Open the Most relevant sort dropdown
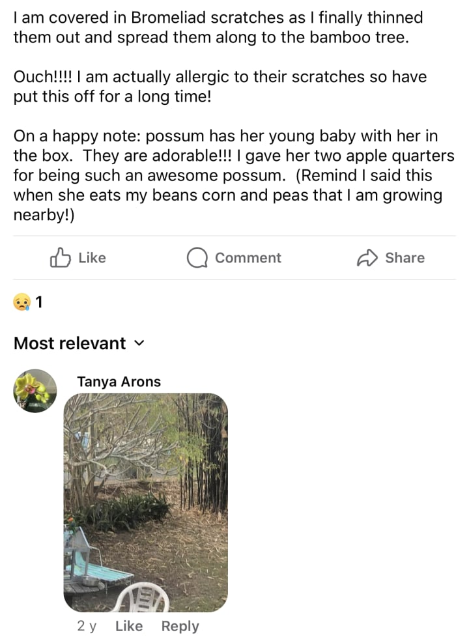This screenshot has width=469, height=639. (70, 343)
